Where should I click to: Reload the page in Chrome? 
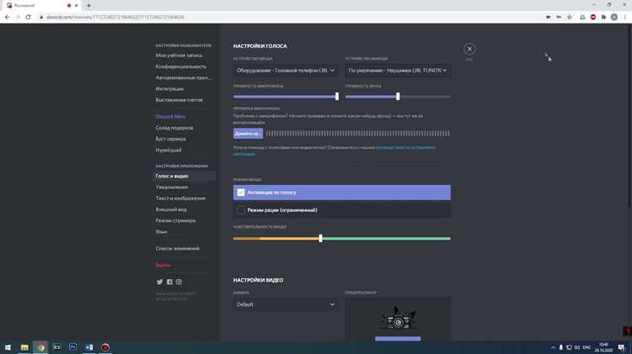[28, 17]
